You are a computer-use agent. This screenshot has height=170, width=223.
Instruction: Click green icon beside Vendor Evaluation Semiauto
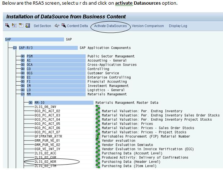pyautogui.click(x=98, y=145)
